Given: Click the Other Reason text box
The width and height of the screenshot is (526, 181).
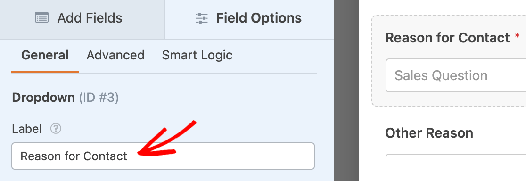Looking at the screenshot, I should coord(456,167).
